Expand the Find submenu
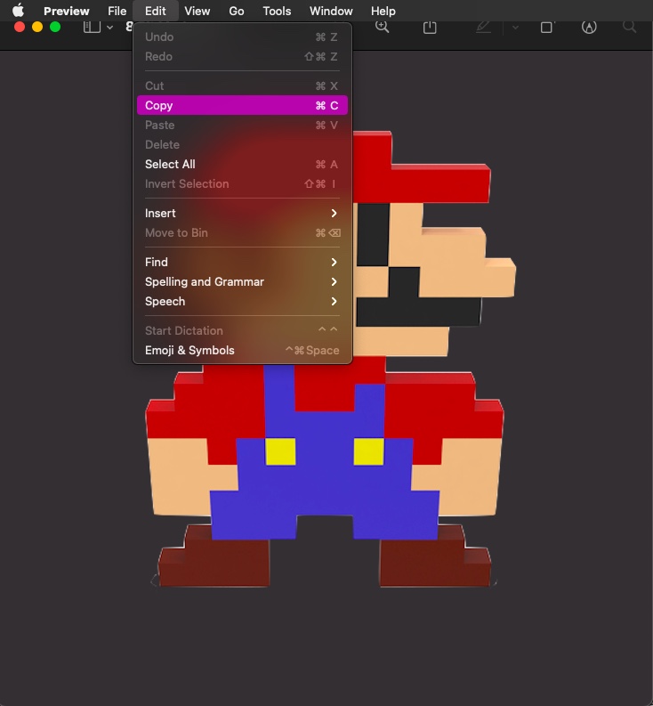 click(x=242, y=262)
